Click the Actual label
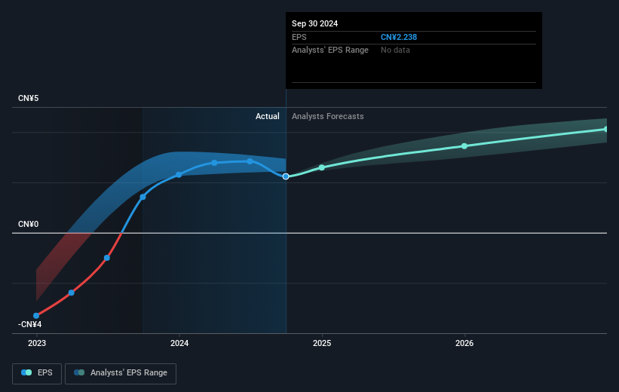 (267, 116)
